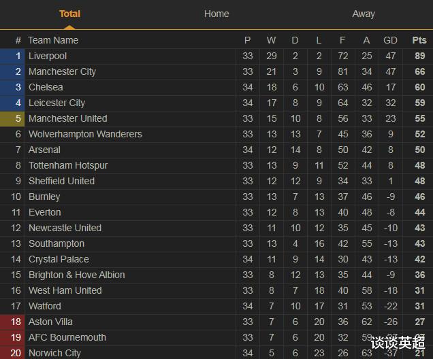
Task: Click the W (wins) column header
Action: (x=271, y=40)
